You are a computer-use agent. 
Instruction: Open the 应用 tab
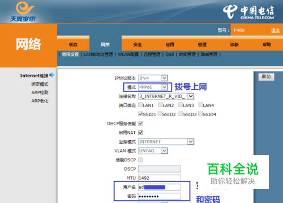[x=170, y=45]
